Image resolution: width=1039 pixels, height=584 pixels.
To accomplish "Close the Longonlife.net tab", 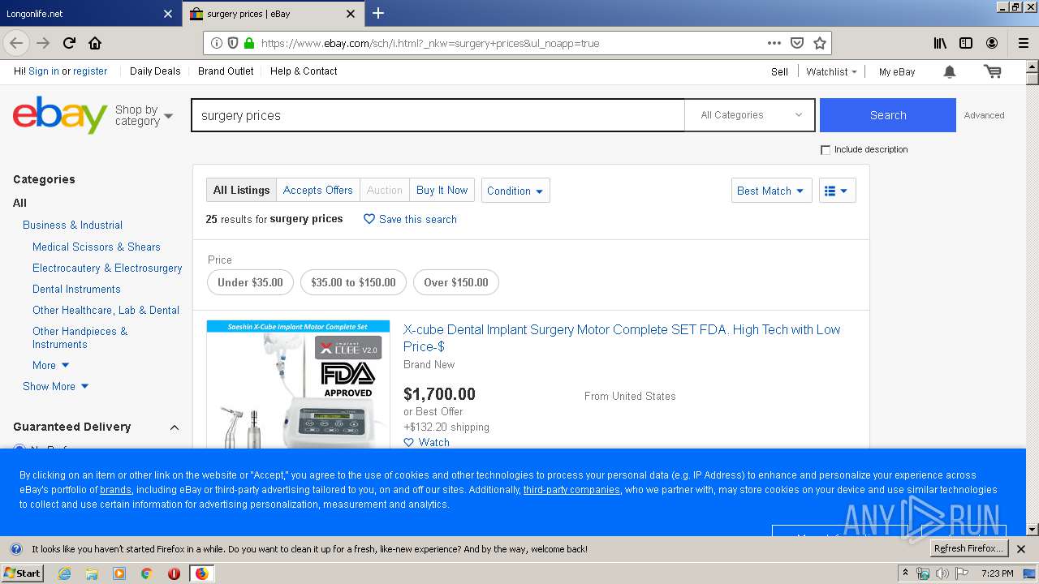I will (x=168, y=14).
